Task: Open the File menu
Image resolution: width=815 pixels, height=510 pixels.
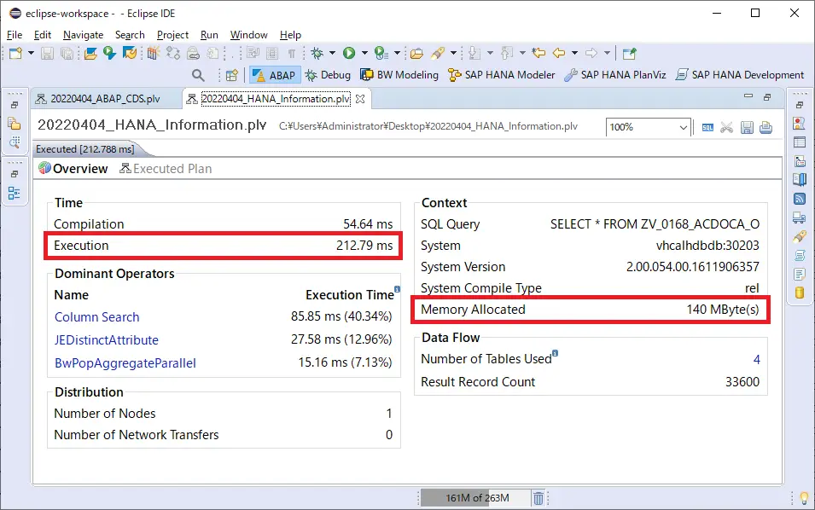Action: (x=14, y=35)
